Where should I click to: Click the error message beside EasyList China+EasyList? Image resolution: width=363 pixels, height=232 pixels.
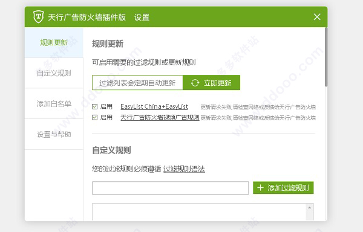click(x=258, y=107)
